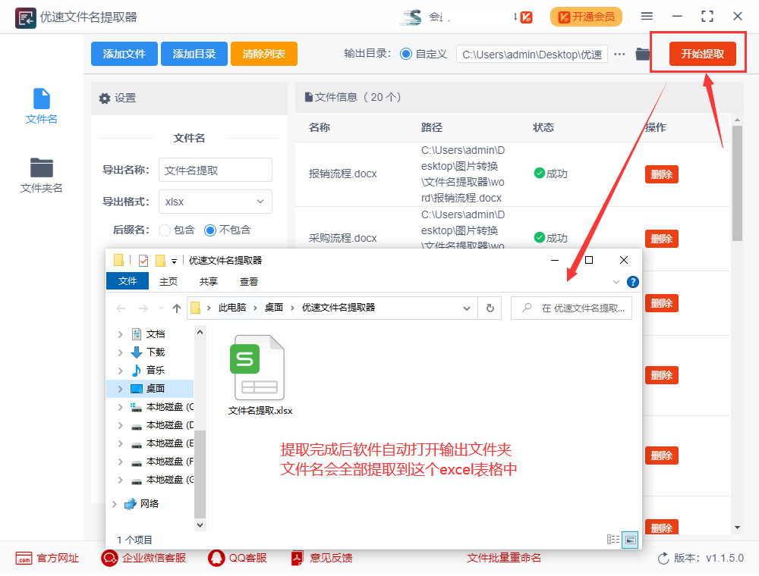Select the 文件名 mode in the sidebar
The height and width of the screenshot is (576, 759).
(41, 106)
